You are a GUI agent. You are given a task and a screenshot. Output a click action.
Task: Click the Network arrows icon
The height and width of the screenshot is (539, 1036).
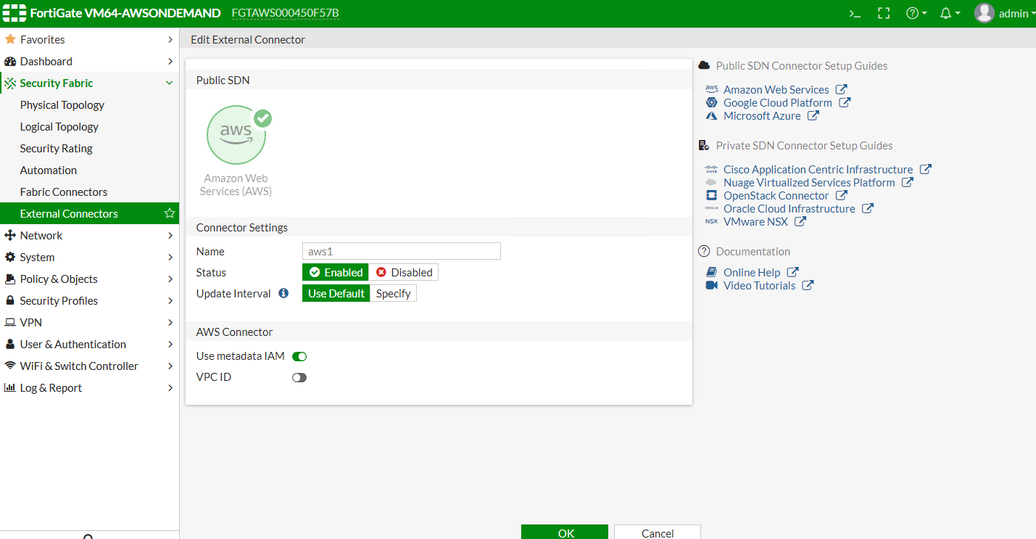(10, 235)
